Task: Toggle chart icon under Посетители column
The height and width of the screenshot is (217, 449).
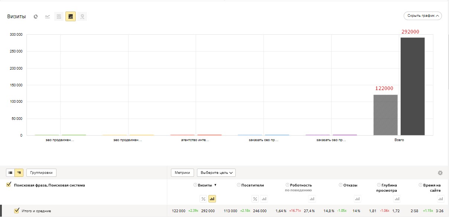Action: [x=264, y=199]
